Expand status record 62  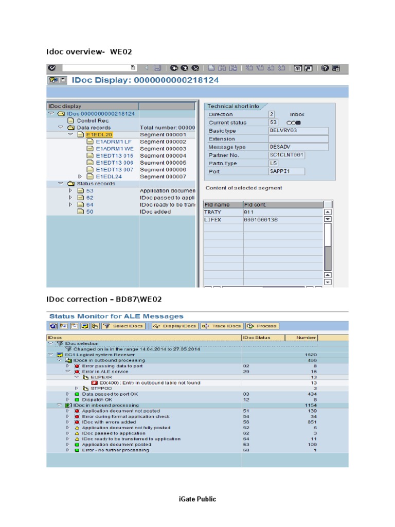(70, 198)
